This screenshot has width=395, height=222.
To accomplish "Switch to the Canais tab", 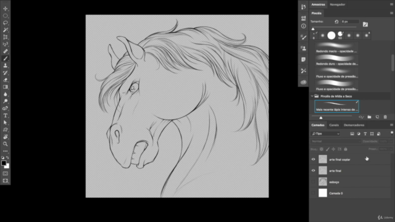I will tap(334, 125).
